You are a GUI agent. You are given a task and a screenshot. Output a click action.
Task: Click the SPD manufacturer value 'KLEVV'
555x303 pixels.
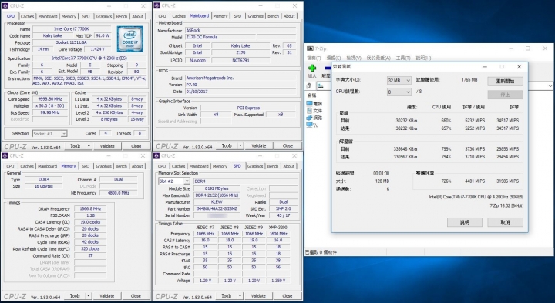coord(217,202)
